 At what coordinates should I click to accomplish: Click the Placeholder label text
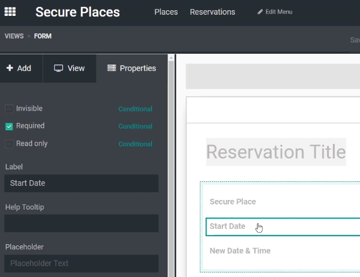[24, 247]
